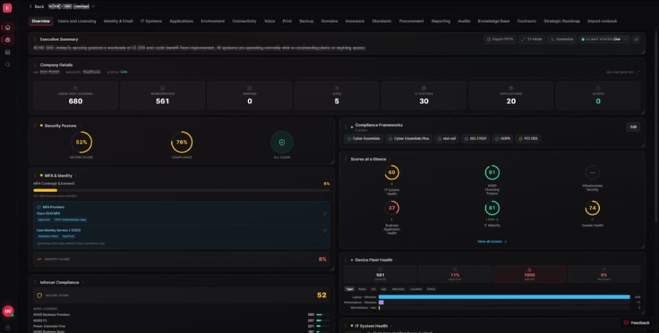Click the 37 Business Application Health score ring

click(x=392, y=208)
